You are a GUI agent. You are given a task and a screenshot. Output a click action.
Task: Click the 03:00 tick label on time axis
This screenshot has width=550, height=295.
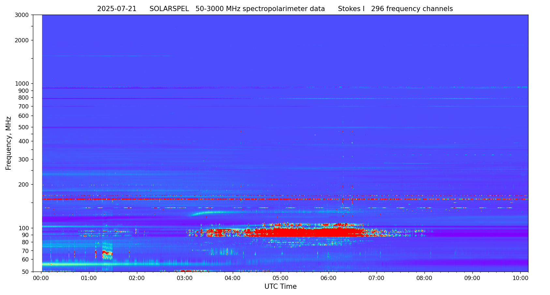tap(185, 278)
